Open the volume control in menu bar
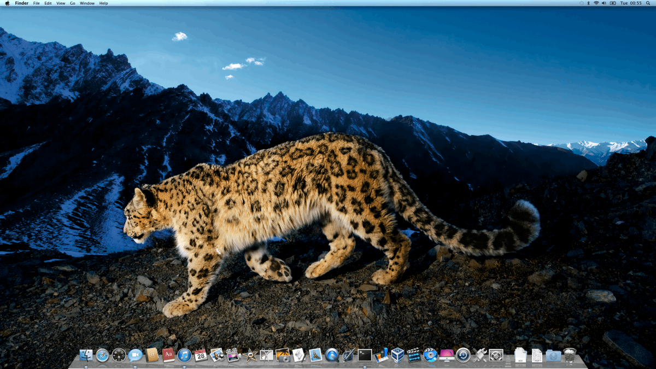656x369 pixels. pyautogui.click(x=604, y=3)
